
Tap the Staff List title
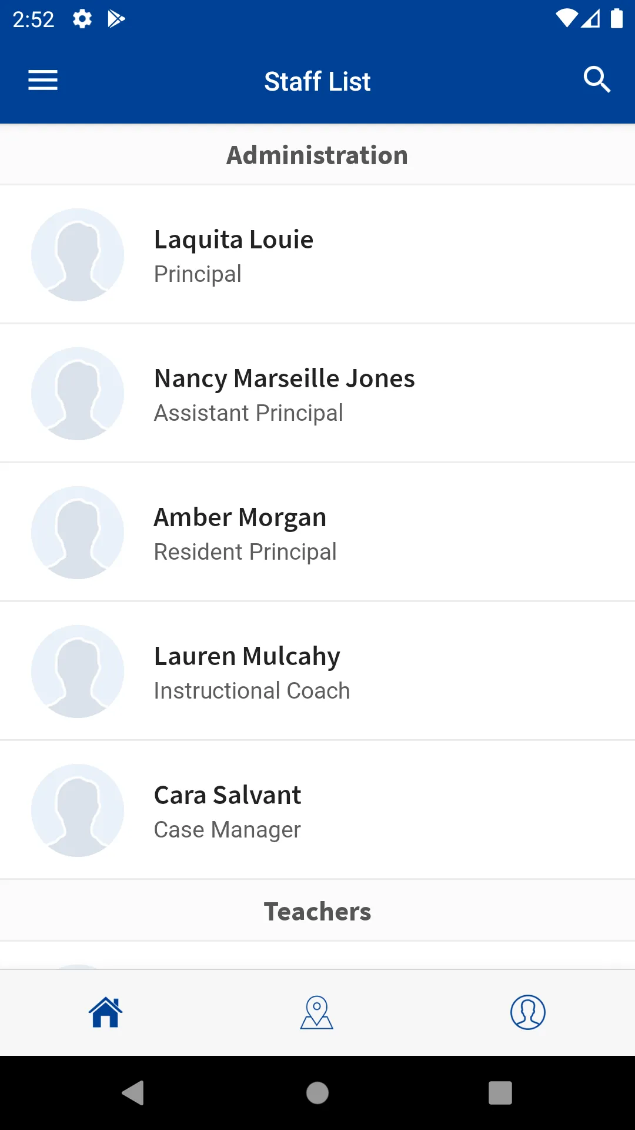[x=317, y=81]
